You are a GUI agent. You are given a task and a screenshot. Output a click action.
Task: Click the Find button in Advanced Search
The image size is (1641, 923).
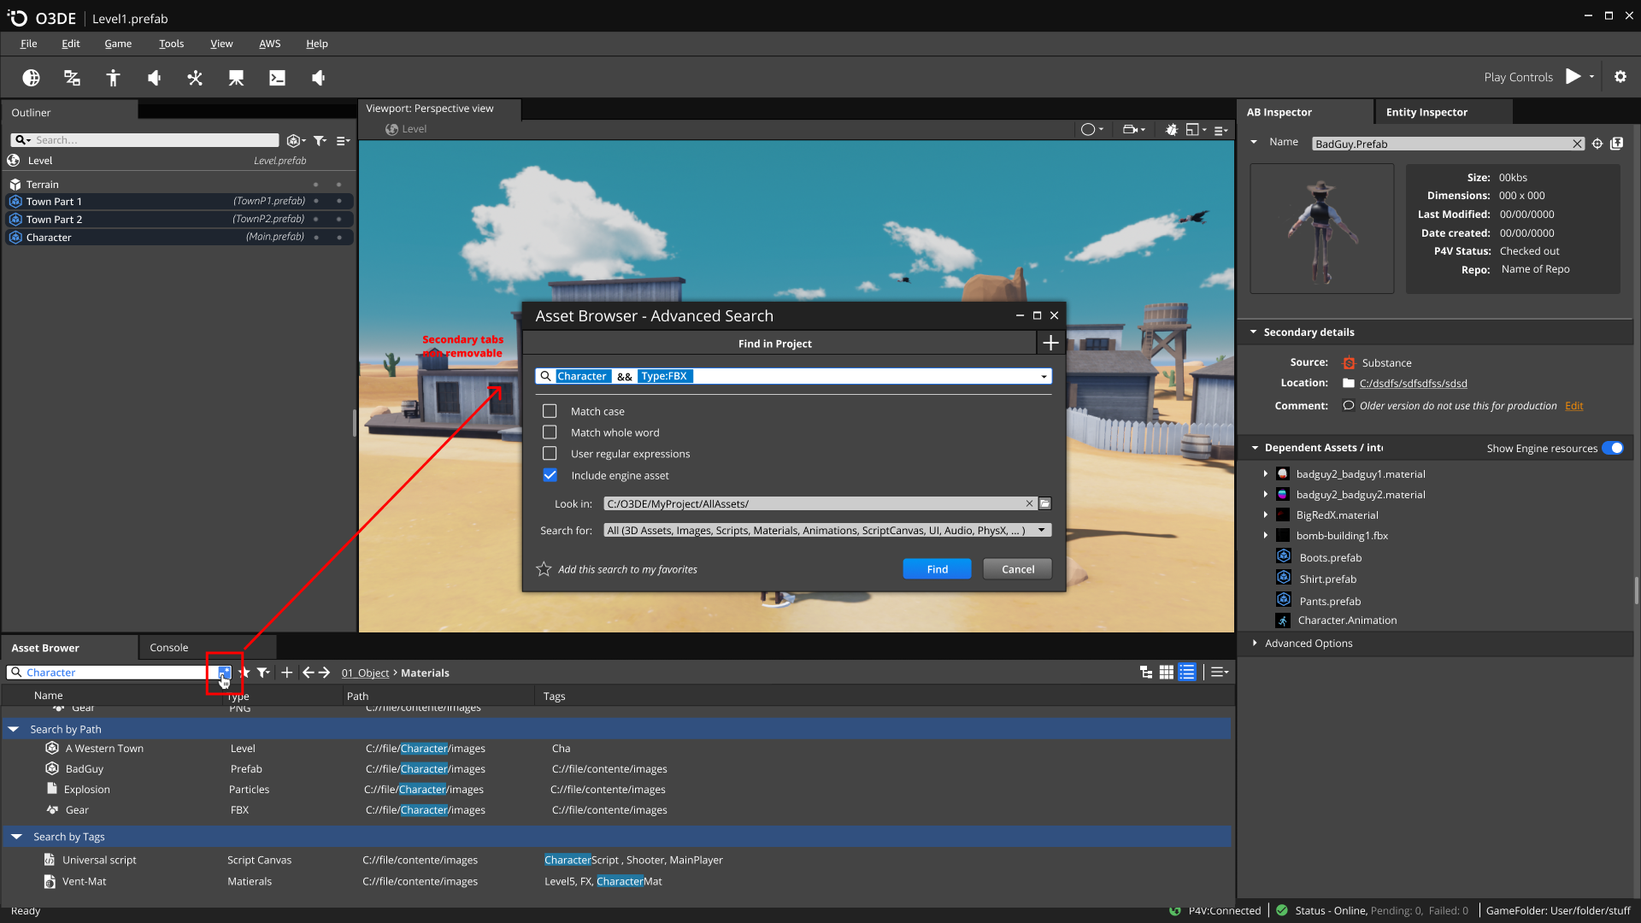tap(937, 568)
